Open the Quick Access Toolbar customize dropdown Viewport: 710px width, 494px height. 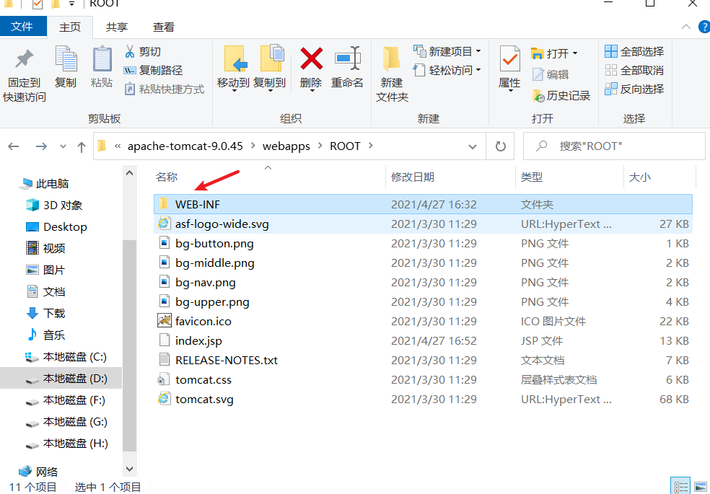click(71, 4)
